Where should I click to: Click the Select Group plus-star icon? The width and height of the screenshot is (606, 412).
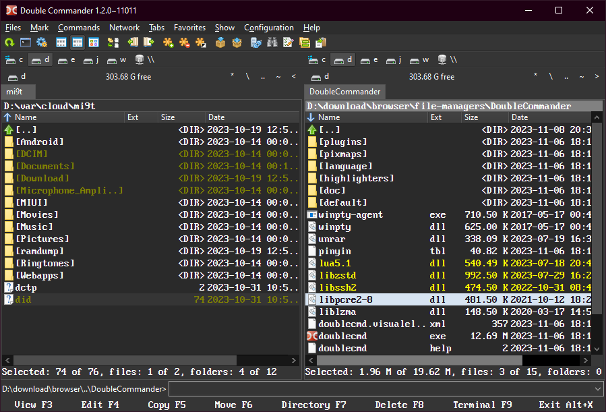pyautogui.click(x=169, y=42)
